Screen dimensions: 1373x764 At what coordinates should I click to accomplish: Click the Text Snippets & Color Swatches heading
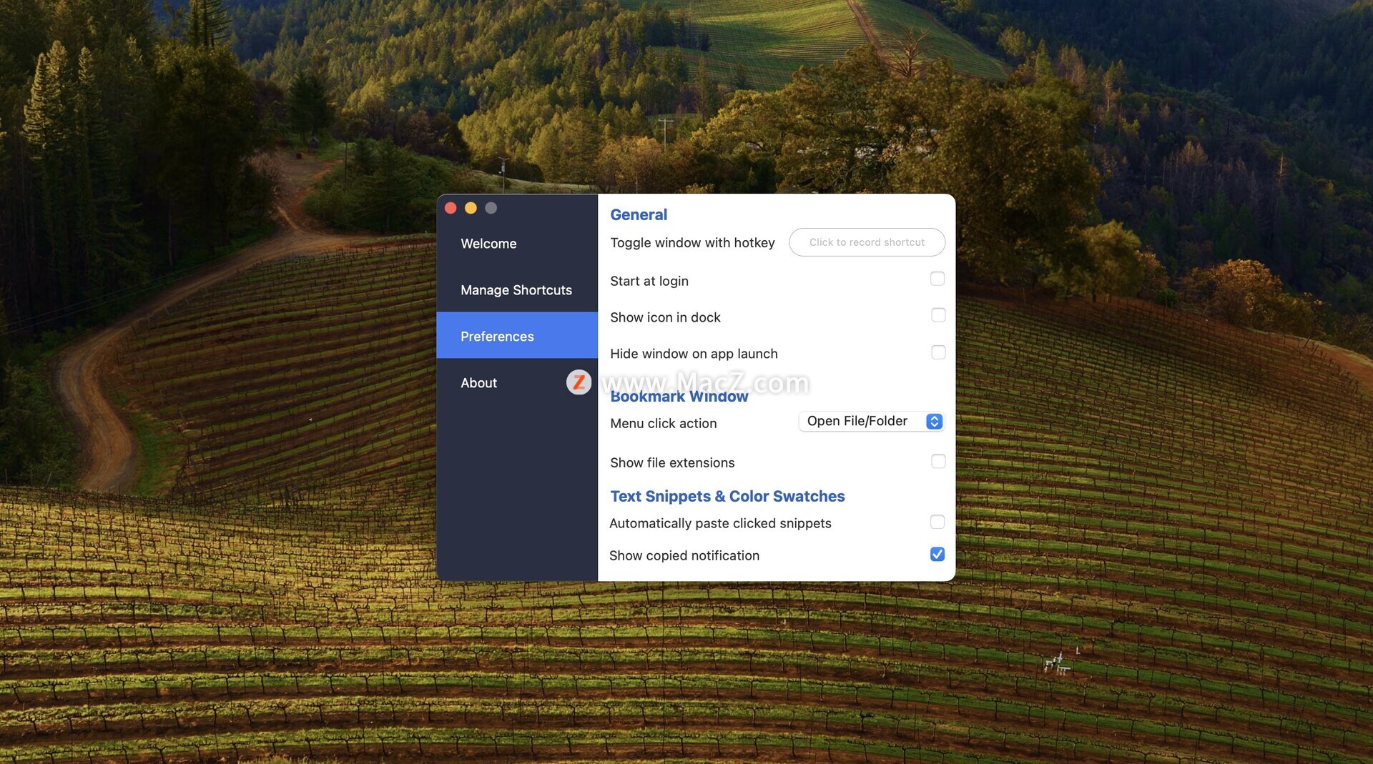pyautogui.click(x=727, y=496)
